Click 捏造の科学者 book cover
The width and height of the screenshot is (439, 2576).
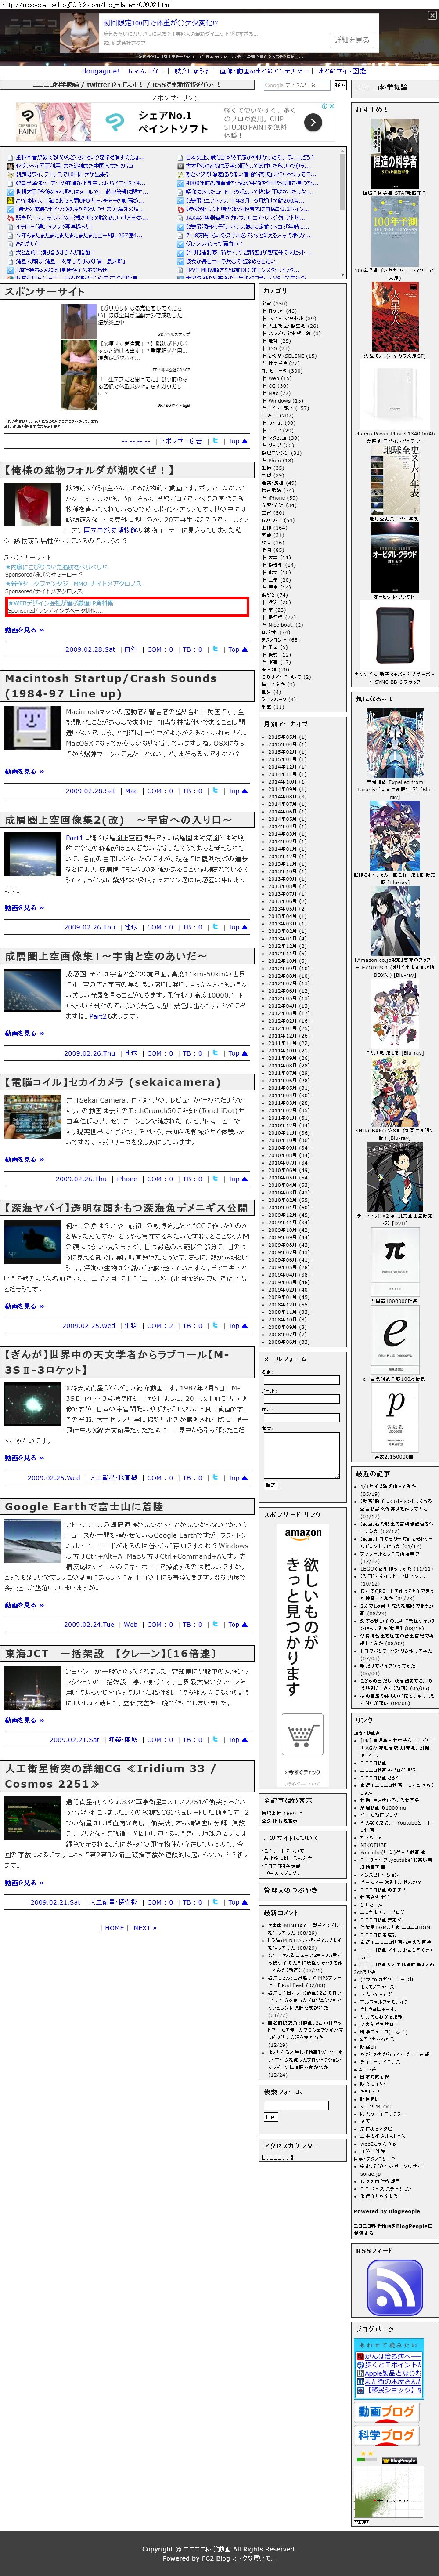tap(395, 154)
